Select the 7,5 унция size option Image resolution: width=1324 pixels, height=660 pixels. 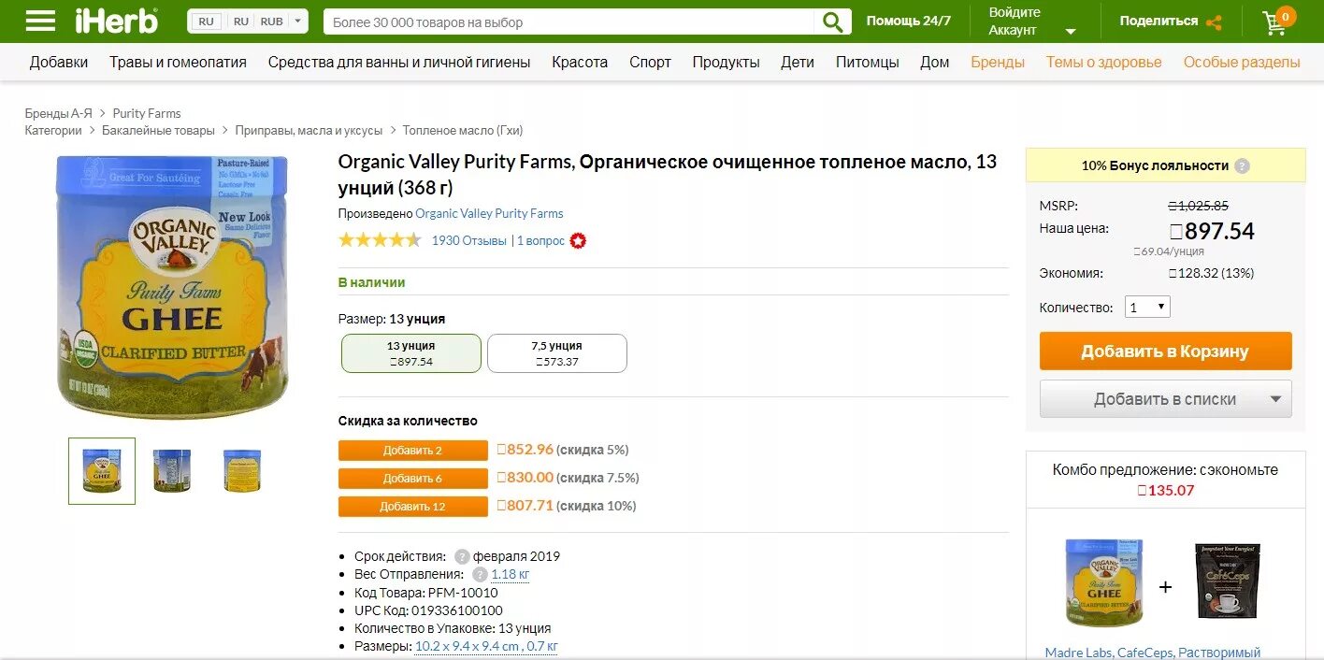pos(557,353)
